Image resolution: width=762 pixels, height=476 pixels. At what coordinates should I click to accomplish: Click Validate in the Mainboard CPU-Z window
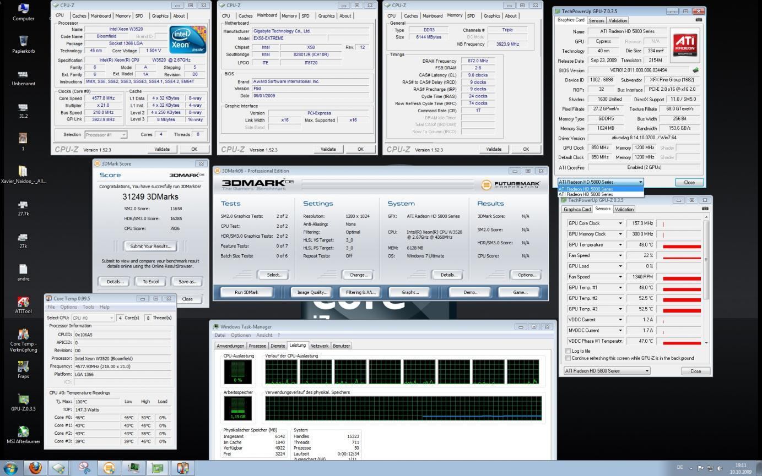click(x=328, y=149)
